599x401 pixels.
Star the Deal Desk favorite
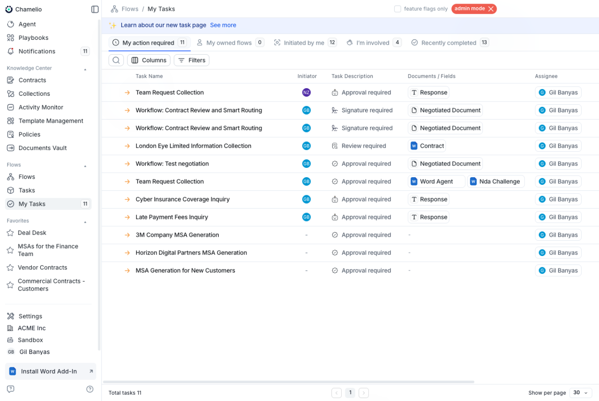point(10,233)
